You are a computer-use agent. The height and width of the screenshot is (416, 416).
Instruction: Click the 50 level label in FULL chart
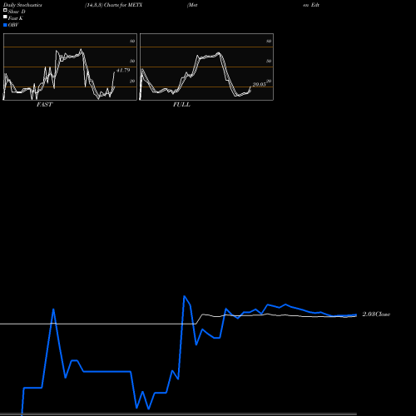click(x=269, y=61)
